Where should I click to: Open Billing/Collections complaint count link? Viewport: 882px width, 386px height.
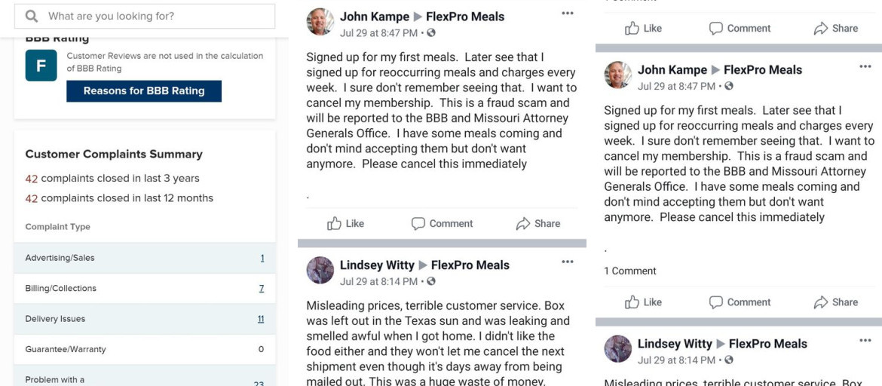point(262,288)
